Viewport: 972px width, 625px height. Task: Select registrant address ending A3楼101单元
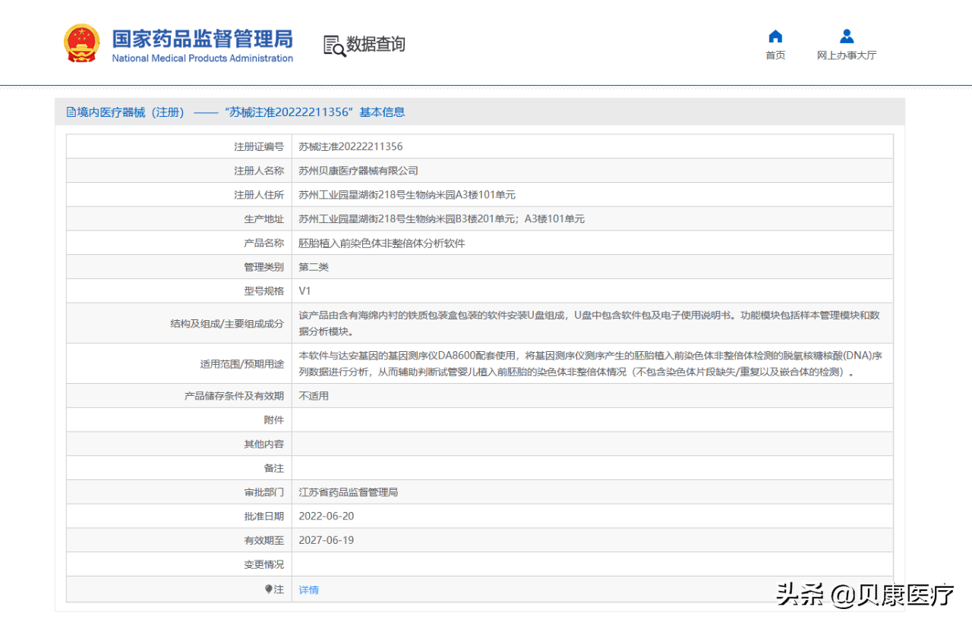click(x=407, y=195)
